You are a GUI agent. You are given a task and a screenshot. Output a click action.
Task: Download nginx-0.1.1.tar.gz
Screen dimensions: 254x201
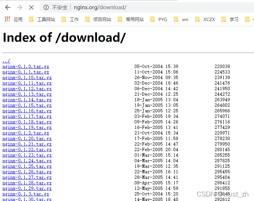point(25,72)
